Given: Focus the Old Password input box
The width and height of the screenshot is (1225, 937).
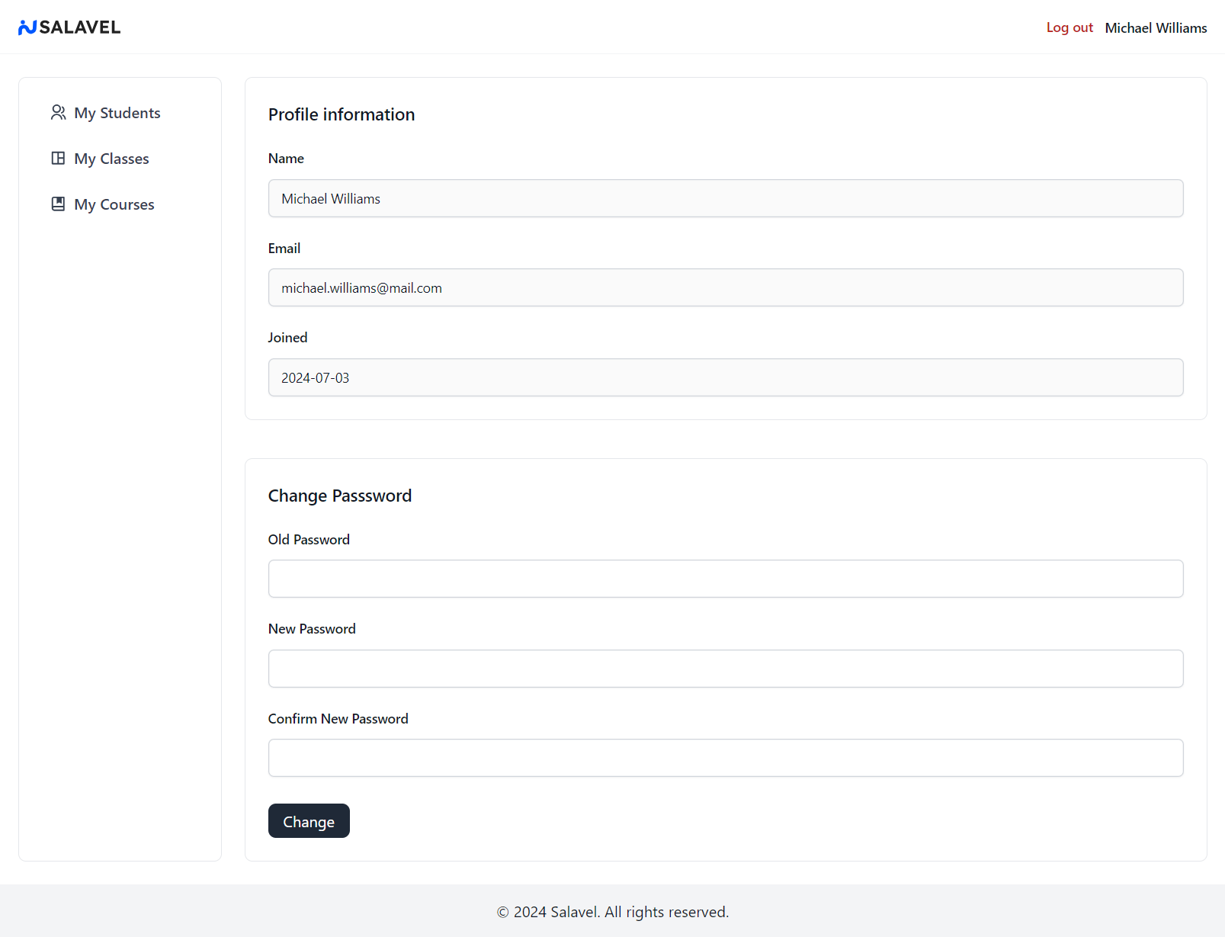Looking at the screenshot, I should pyautogui.click(x=725, y=579).
